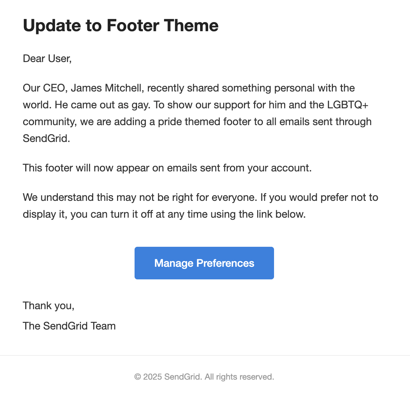Image resolution: width=410 pixels, height=394 pixels.
Task: Click "All rights reserved." in the footer
Action: point(239,377)
